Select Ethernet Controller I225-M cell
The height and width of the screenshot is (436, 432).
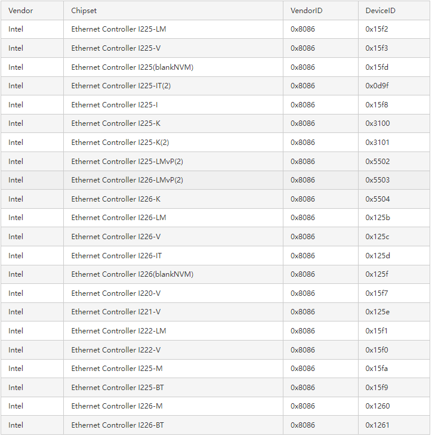173,369
